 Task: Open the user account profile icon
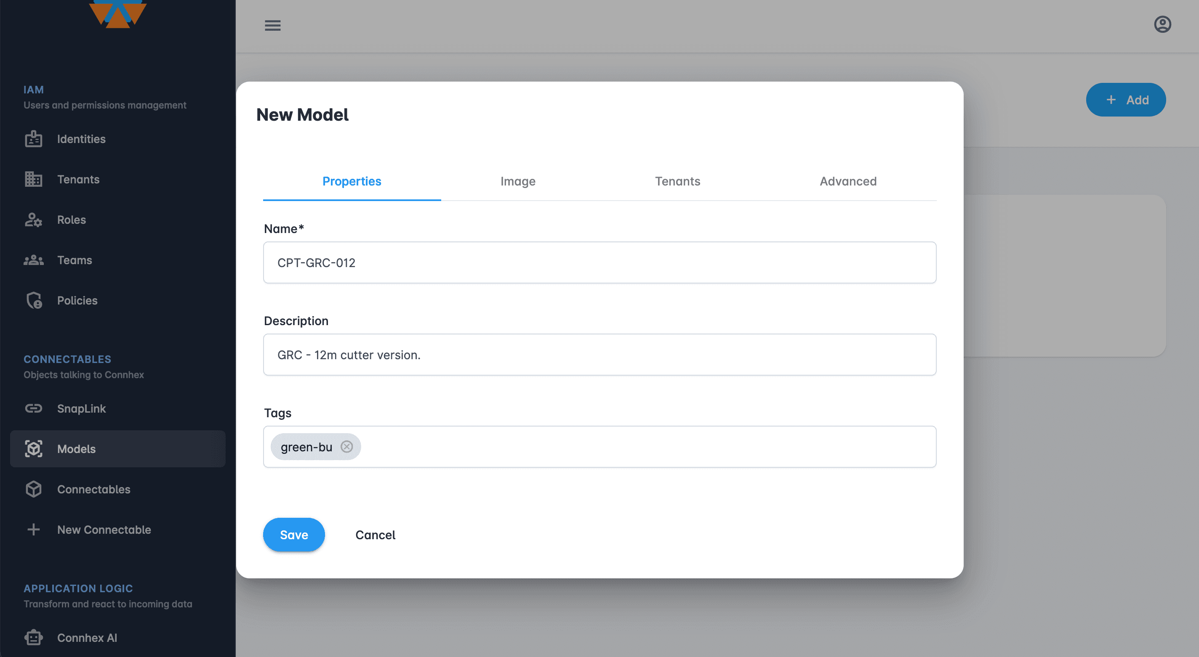(x=1163, y=24)
